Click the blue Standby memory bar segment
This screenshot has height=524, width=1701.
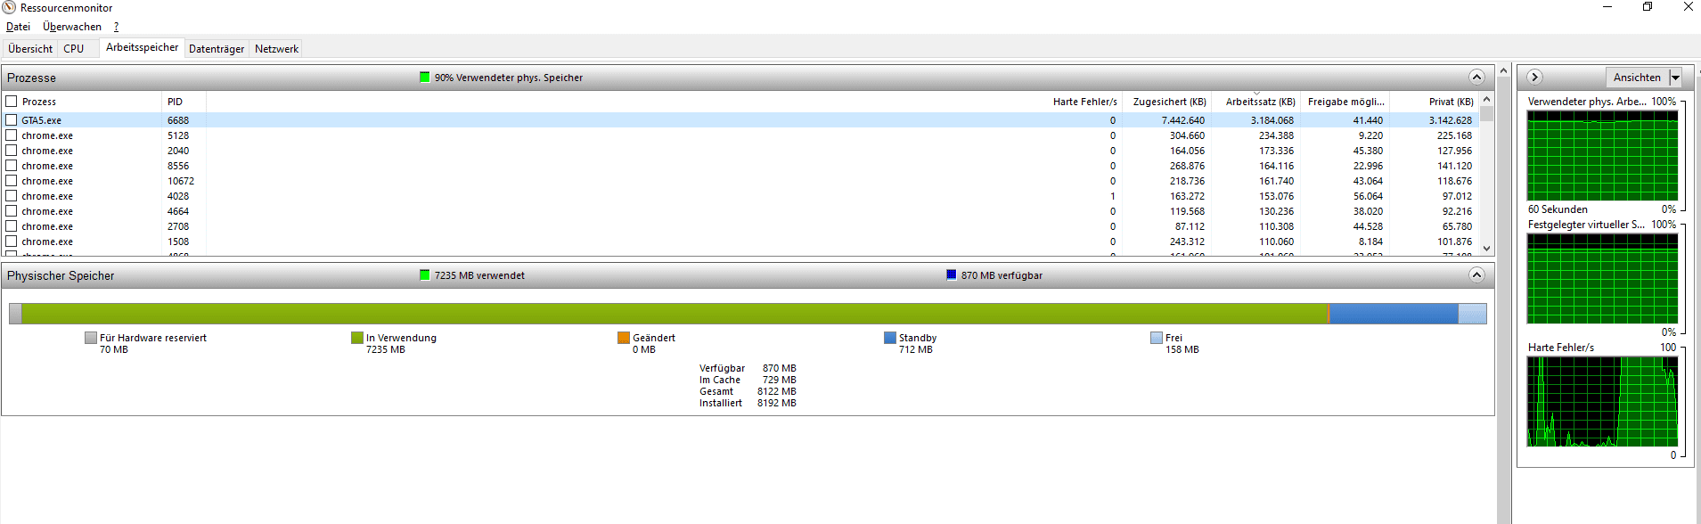[1394, 313]
